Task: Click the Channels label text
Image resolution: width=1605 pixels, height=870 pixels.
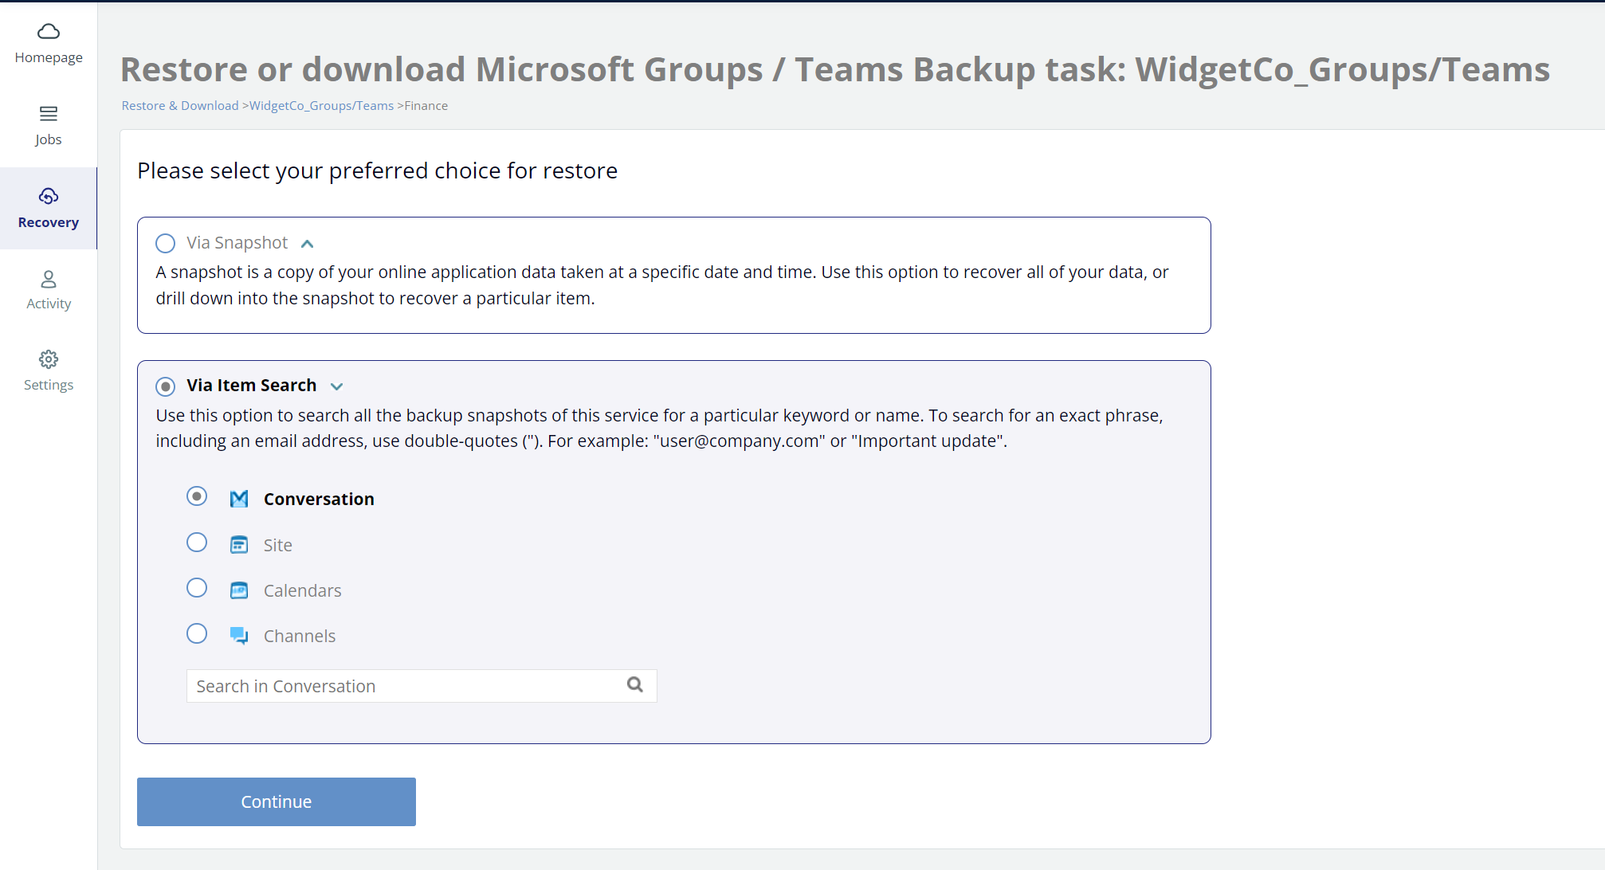Action: point(300,637)
